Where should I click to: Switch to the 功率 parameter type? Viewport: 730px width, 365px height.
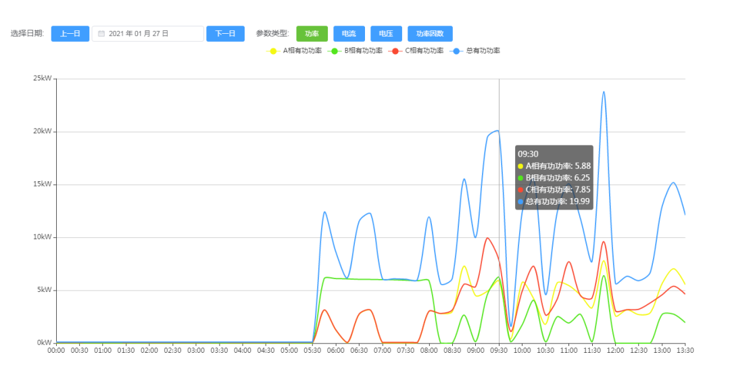[312, 34]
